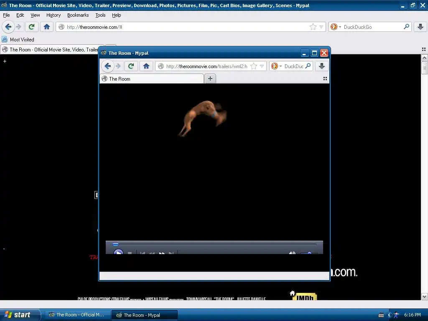
Task: Select The Room tab in popup
Action: (152, 79)
